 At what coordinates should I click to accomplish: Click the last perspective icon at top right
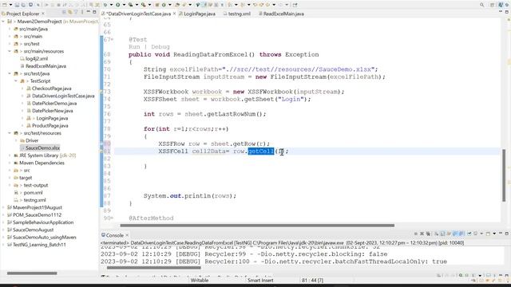point(508,5)
